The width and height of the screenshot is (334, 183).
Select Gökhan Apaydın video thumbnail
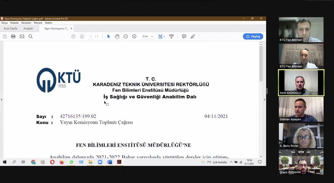tap(301, 109)
